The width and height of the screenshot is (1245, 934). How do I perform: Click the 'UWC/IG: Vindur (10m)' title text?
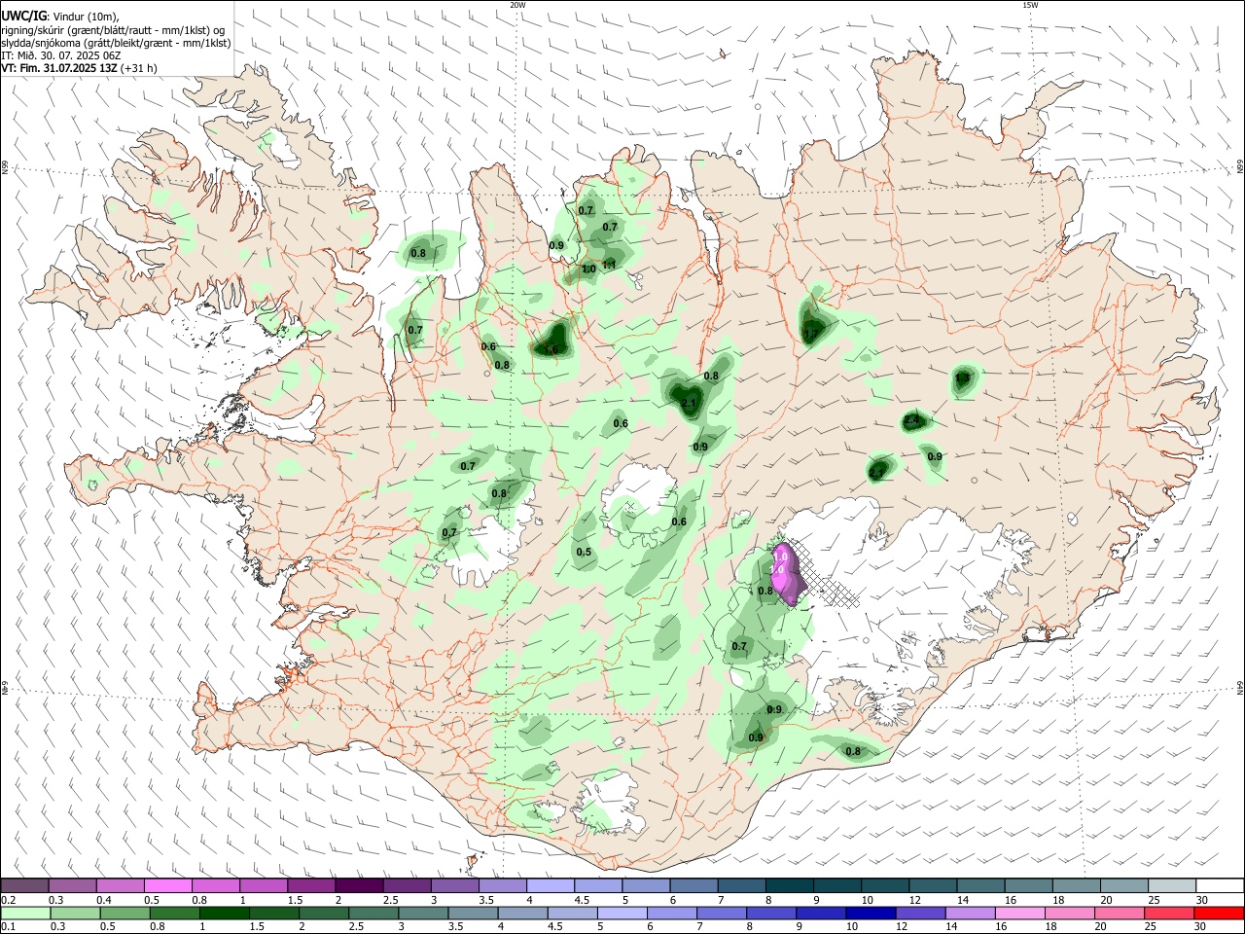(60, 17)
